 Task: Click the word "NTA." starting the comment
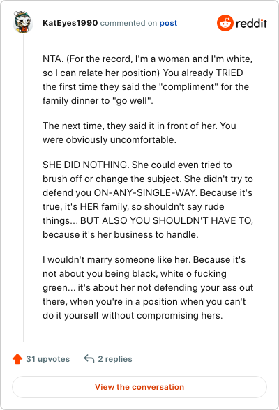[x=53, y=59]
